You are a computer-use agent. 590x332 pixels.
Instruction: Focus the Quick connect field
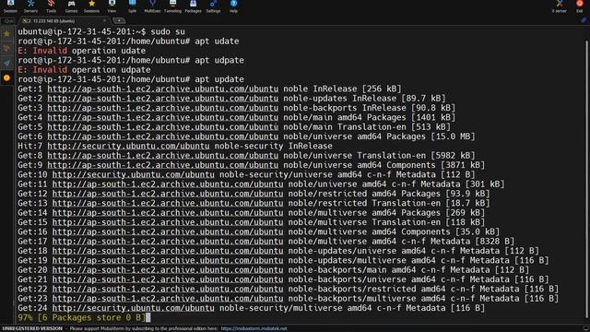pos(8,21)
